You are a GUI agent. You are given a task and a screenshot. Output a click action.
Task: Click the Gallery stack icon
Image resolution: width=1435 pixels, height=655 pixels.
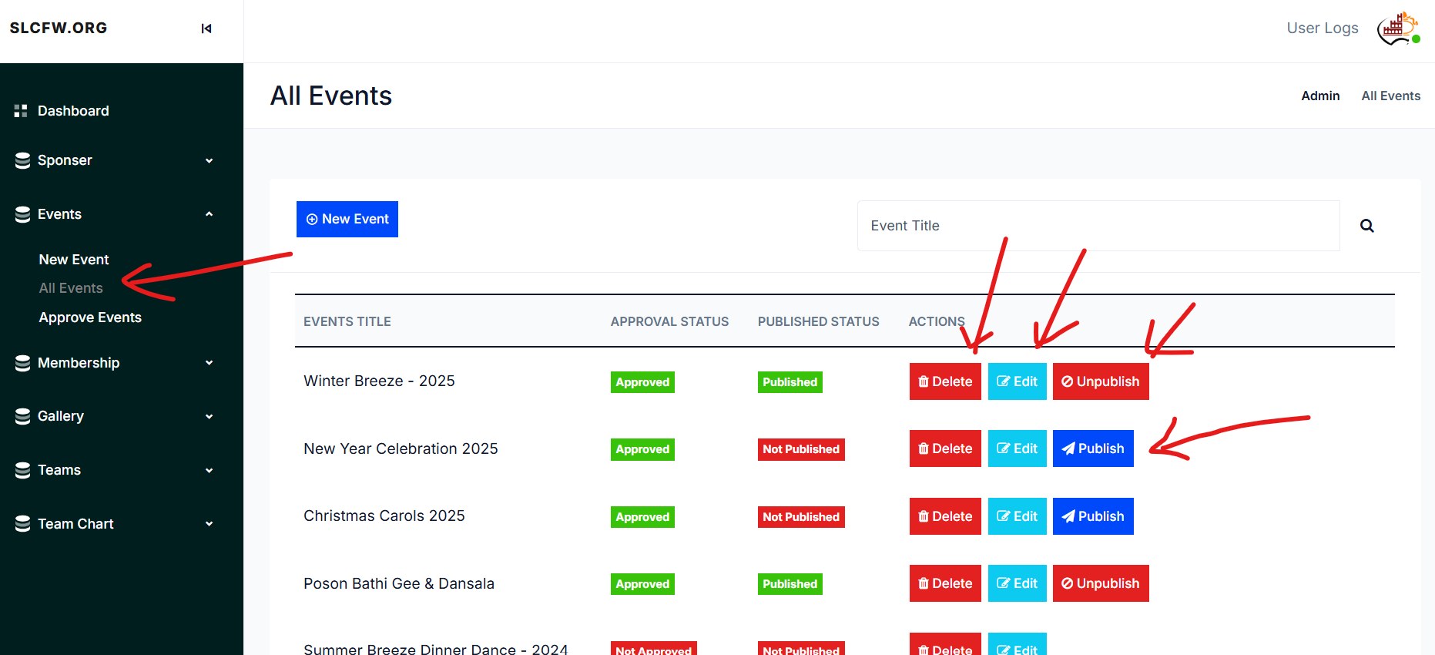click(x=22, y=416)
